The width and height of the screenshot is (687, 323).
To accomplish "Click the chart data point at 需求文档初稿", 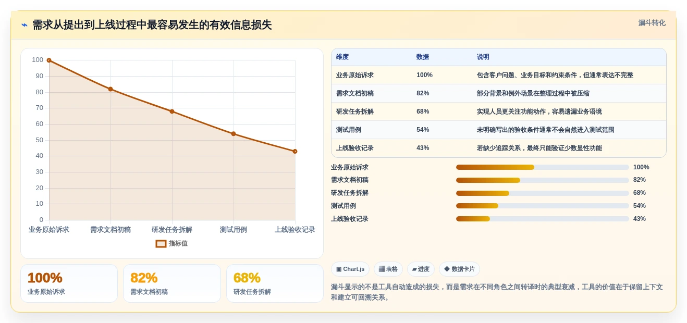I will click(x=111, y=89).
